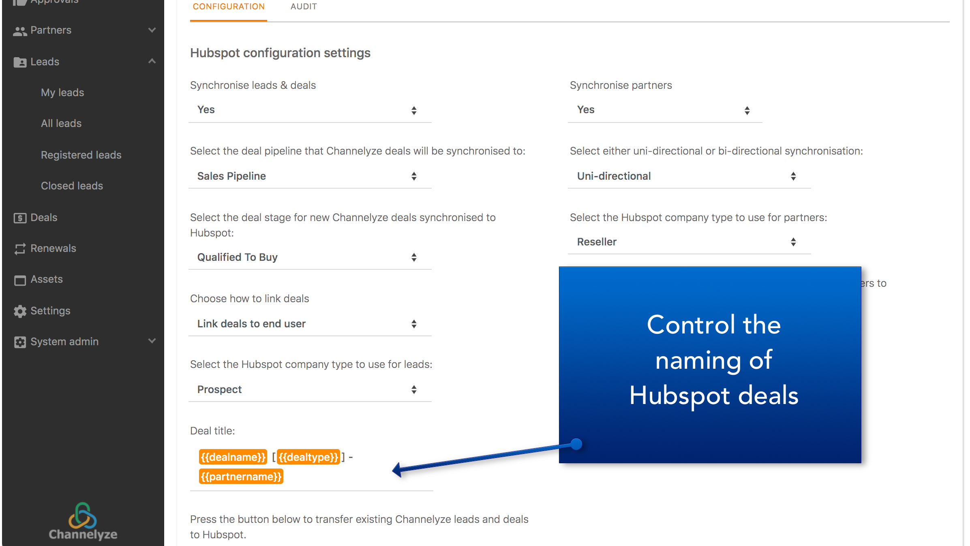Screen dimensions: 970x546
Task: Expand the Partners menu chevron
Action: (x=152, y=30)
